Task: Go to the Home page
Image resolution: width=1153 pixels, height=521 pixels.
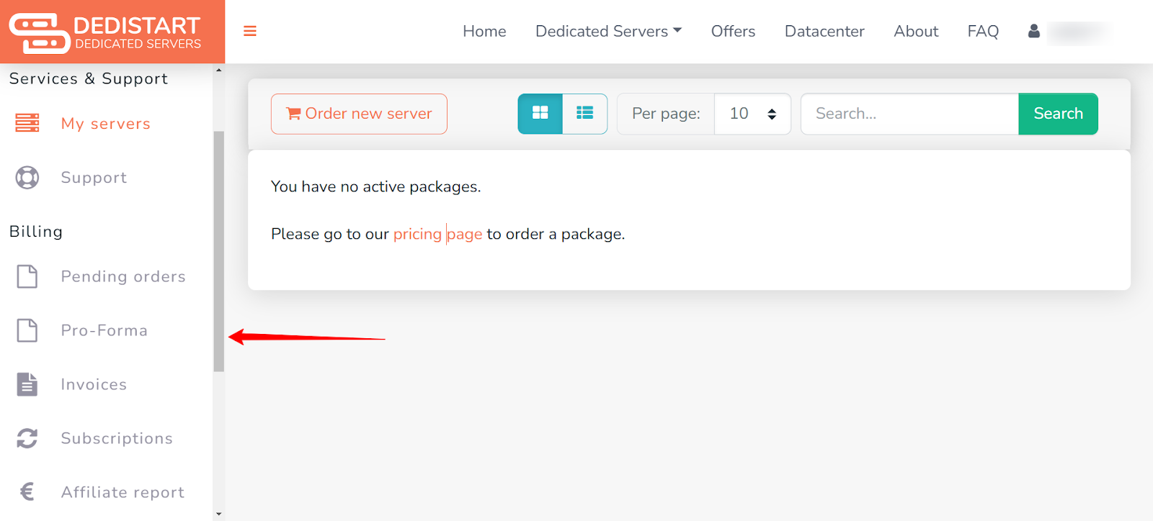Action: pos(484,31)
